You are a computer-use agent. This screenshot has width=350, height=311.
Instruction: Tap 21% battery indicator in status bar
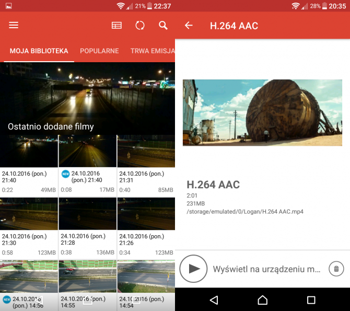[x=143, y=6]
